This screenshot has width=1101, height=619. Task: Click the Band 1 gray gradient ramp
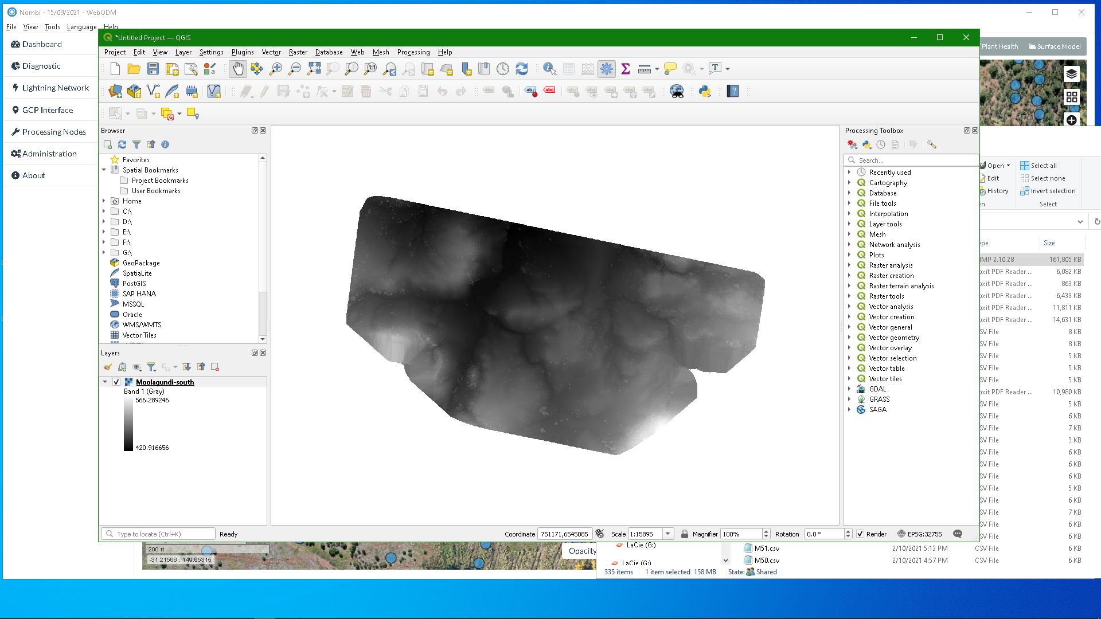pyautogui.click(x=128, y=424)
